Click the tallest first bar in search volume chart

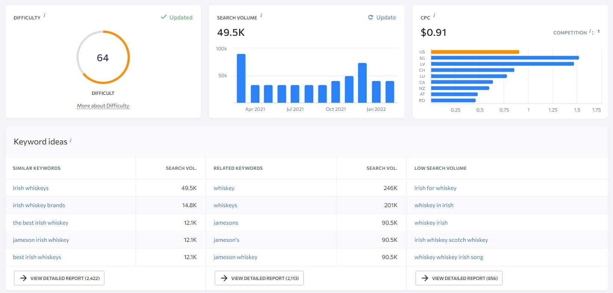(x=241, y=78)
